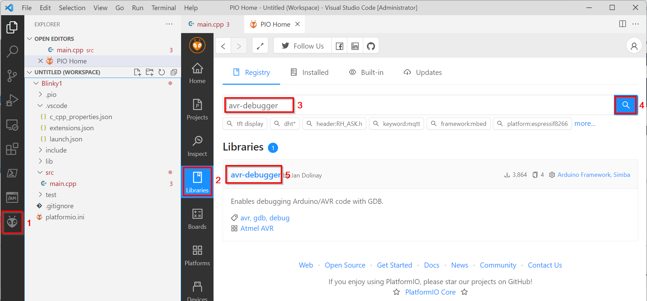Open the Search view in activity bar
Screen dimensions: 647x301
point(12,52)
